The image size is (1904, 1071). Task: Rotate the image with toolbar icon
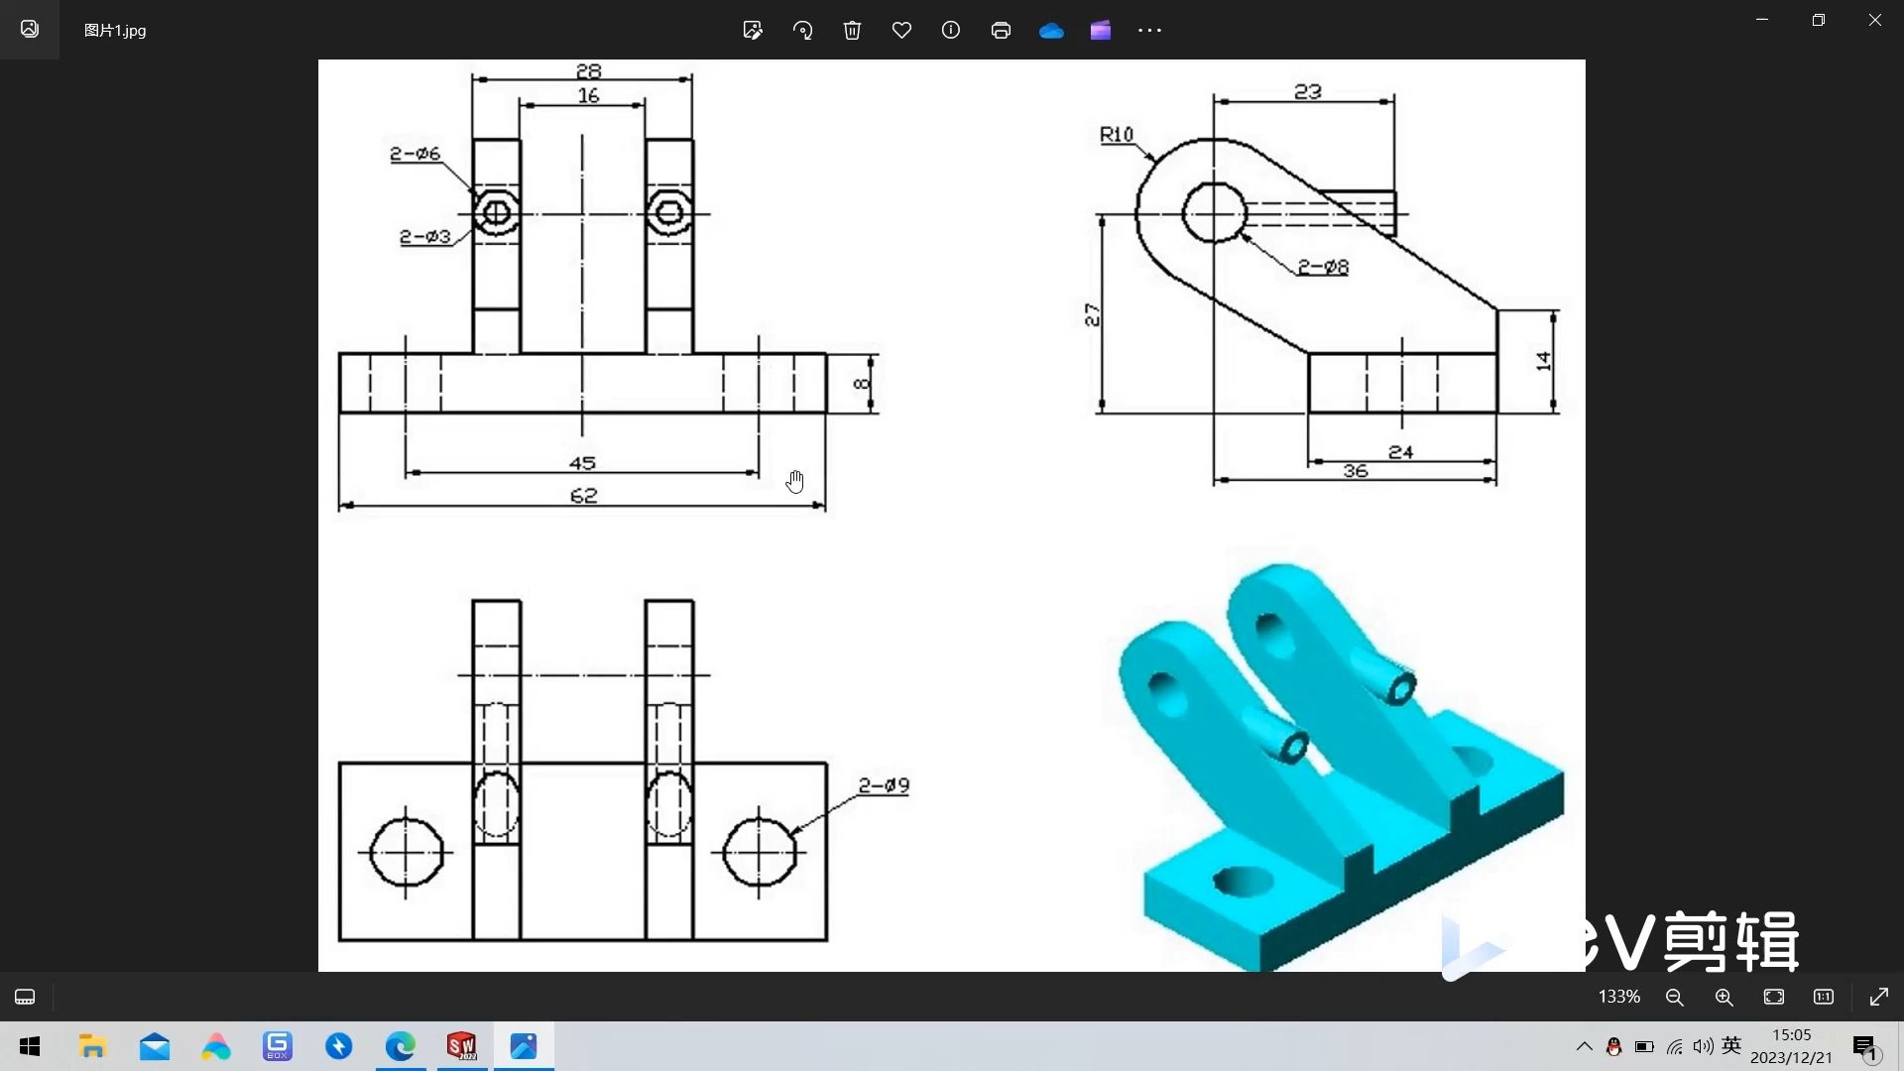click(x=802, y=30)
